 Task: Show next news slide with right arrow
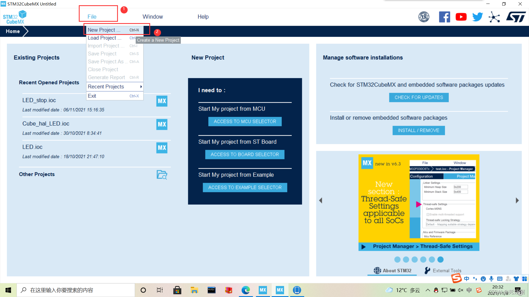[x=517, y=200]
